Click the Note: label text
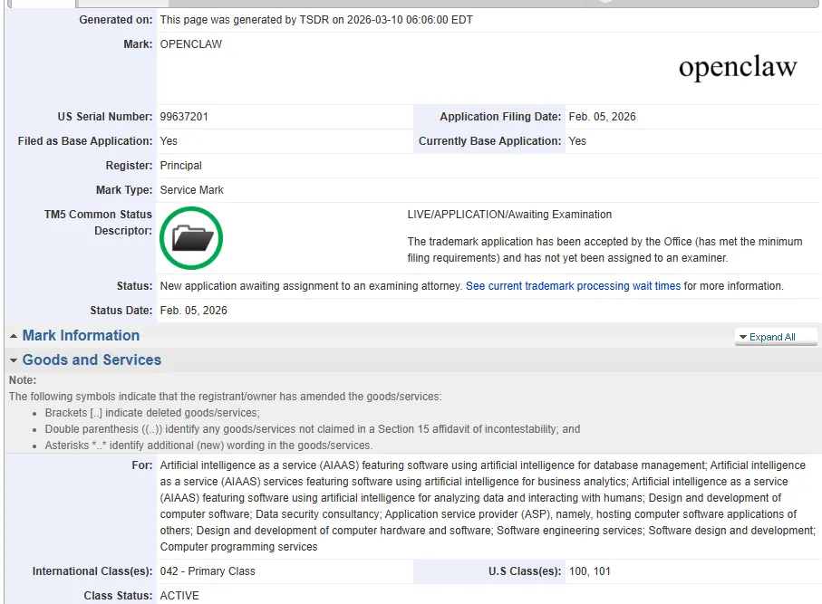The width and height of the screenshot is (822, 604). [23, 380]
